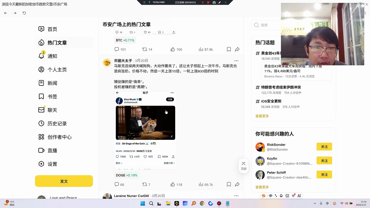Open 币圈大太子 avatar
The image size is (370, 208).
pyautogui.click(x=107, y=62)
